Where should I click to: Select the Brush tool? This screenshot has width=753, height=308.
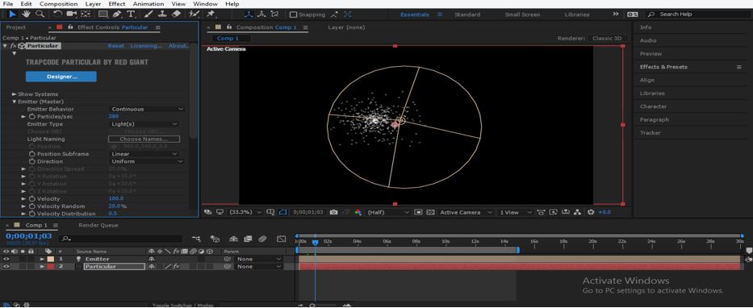(x=149, y=15)
